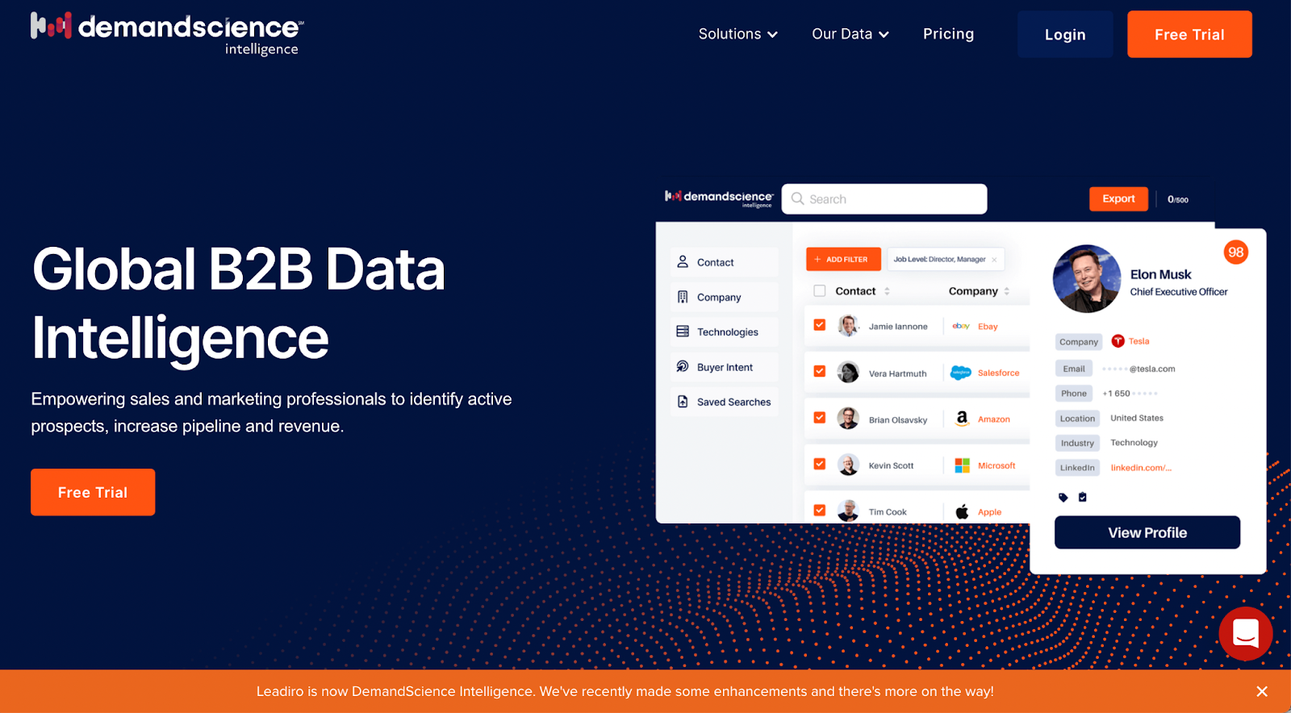Click the View Profile button
1291x713 pixels.
(x=1147, y=532)
